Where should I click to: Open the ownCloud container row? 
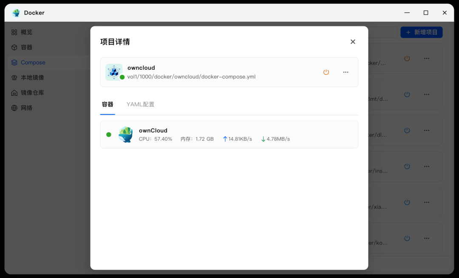[229, 135]
